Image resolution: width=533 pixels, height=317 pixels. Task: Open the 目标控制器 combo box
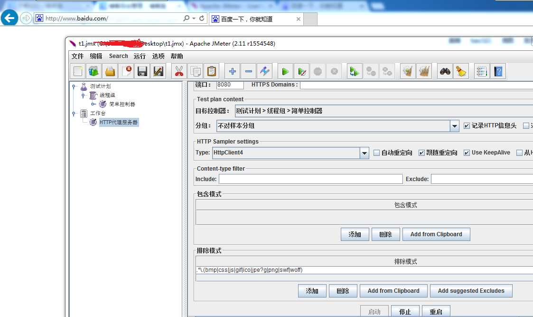coord(384,111)
